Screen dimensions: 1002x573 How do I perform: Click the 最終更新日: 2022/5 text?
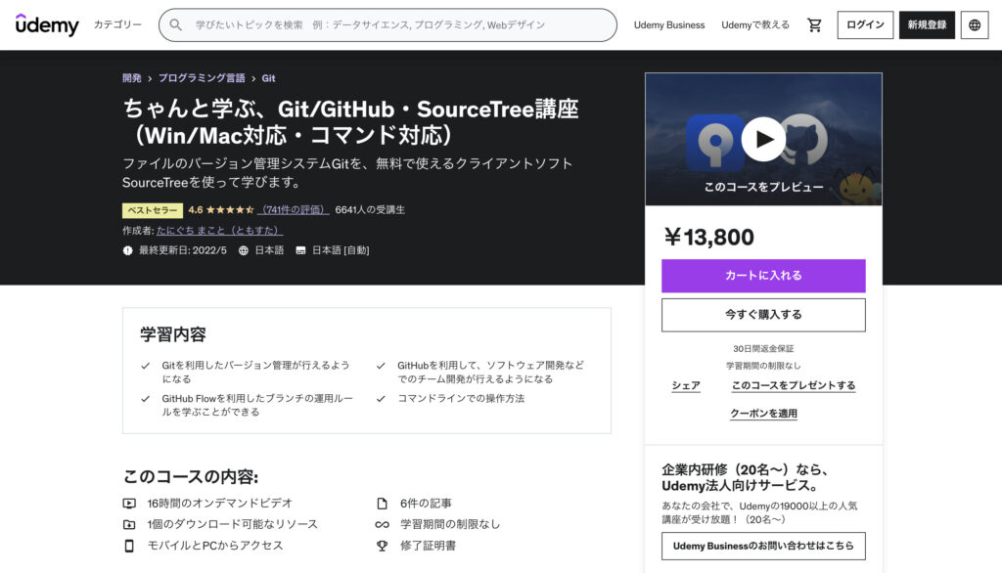coord(183,250)
